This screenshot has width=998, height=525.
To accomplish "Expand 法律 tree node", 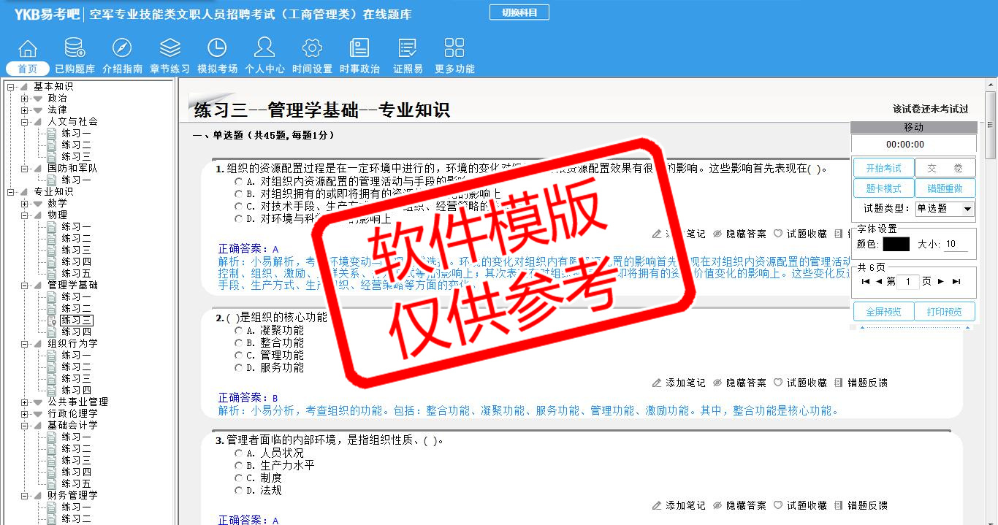I will point(24,110).
